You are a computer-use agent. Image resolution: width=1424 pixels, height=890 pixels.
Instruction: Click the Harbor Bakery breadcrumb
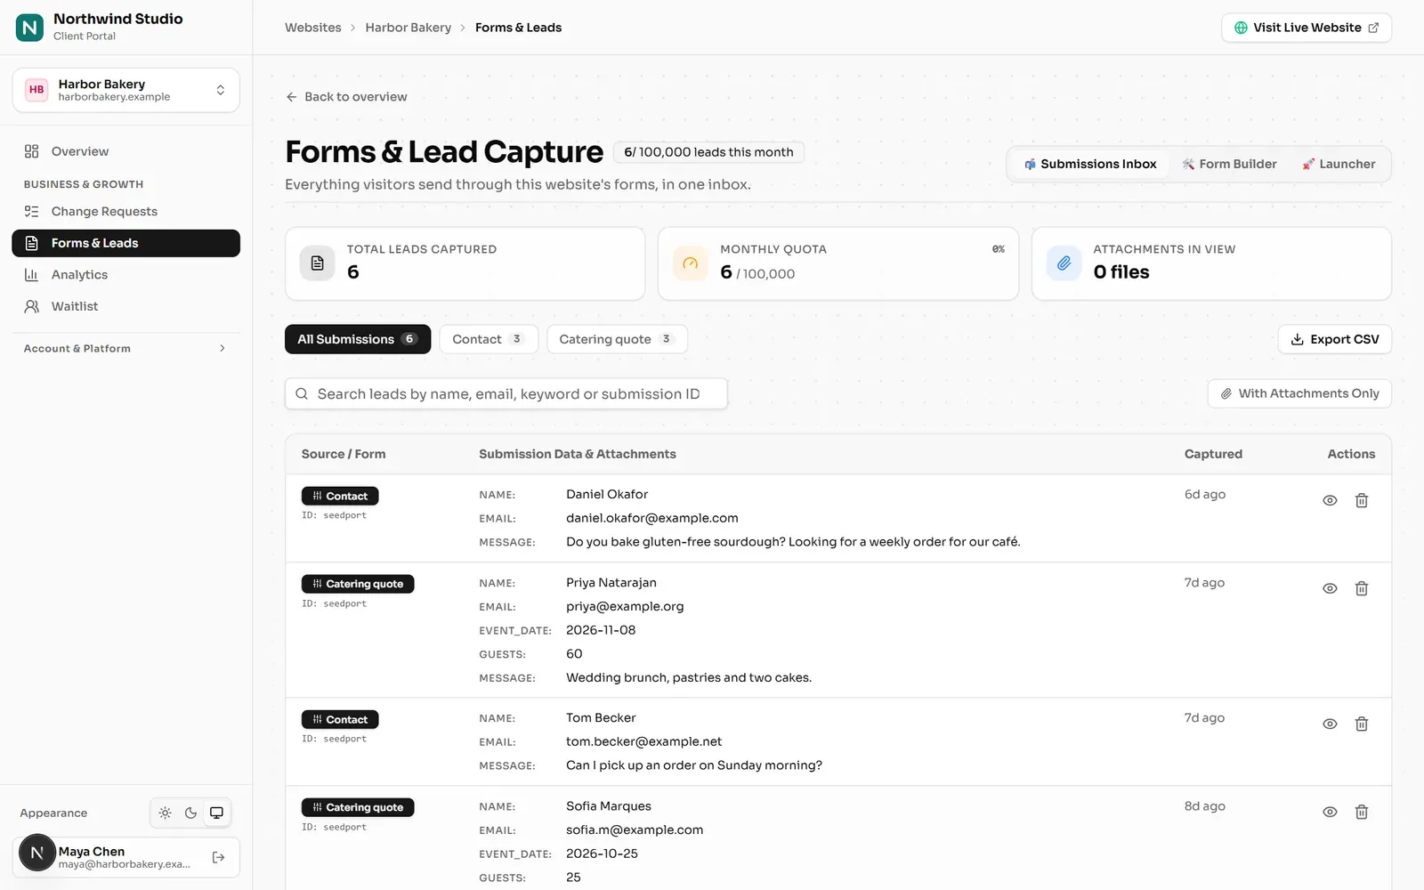pyautogui.click(x=409, y=28)
